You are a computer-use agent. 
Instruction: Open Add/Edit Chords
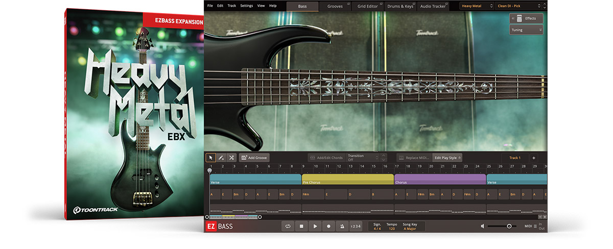pos(326,158)
